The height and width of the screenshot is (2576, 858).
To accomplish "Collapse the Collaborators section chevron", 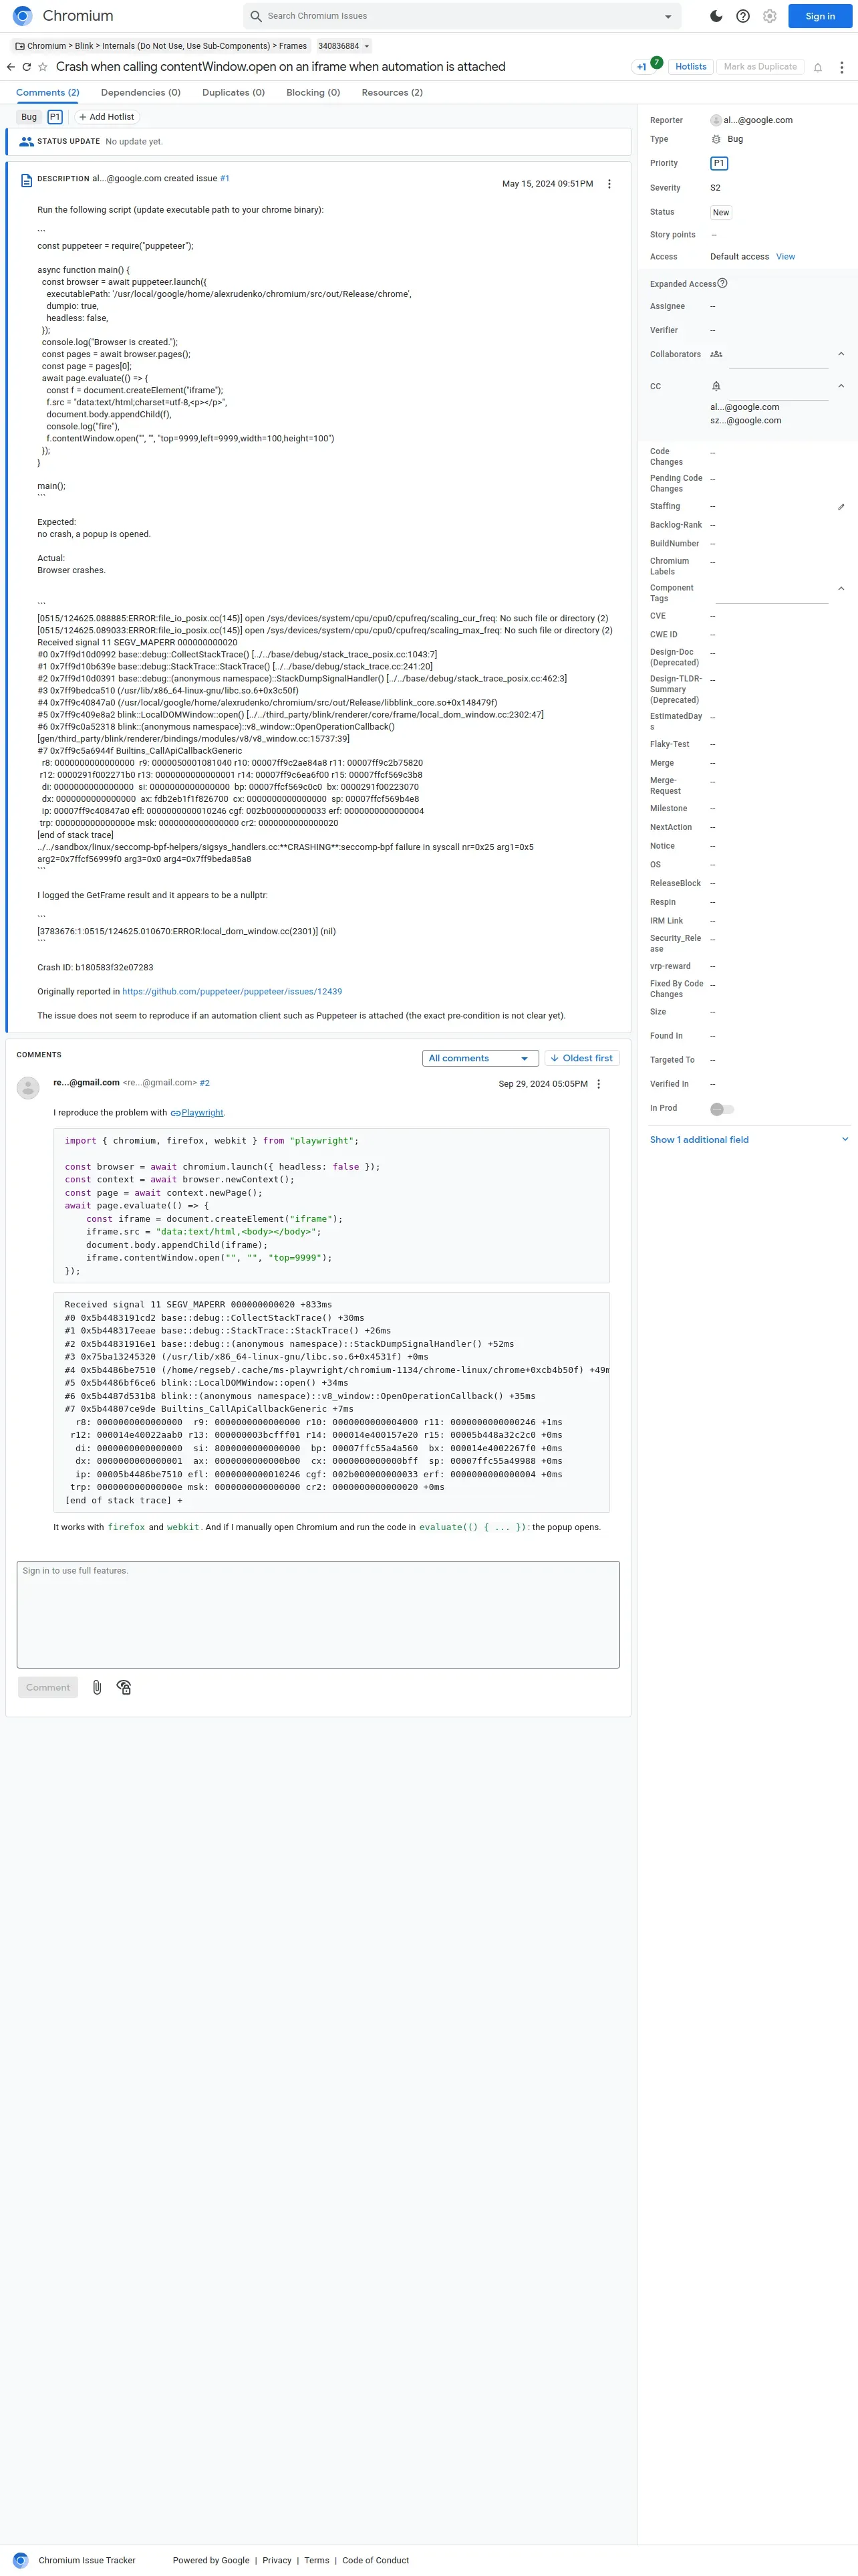I will (841, 354).
